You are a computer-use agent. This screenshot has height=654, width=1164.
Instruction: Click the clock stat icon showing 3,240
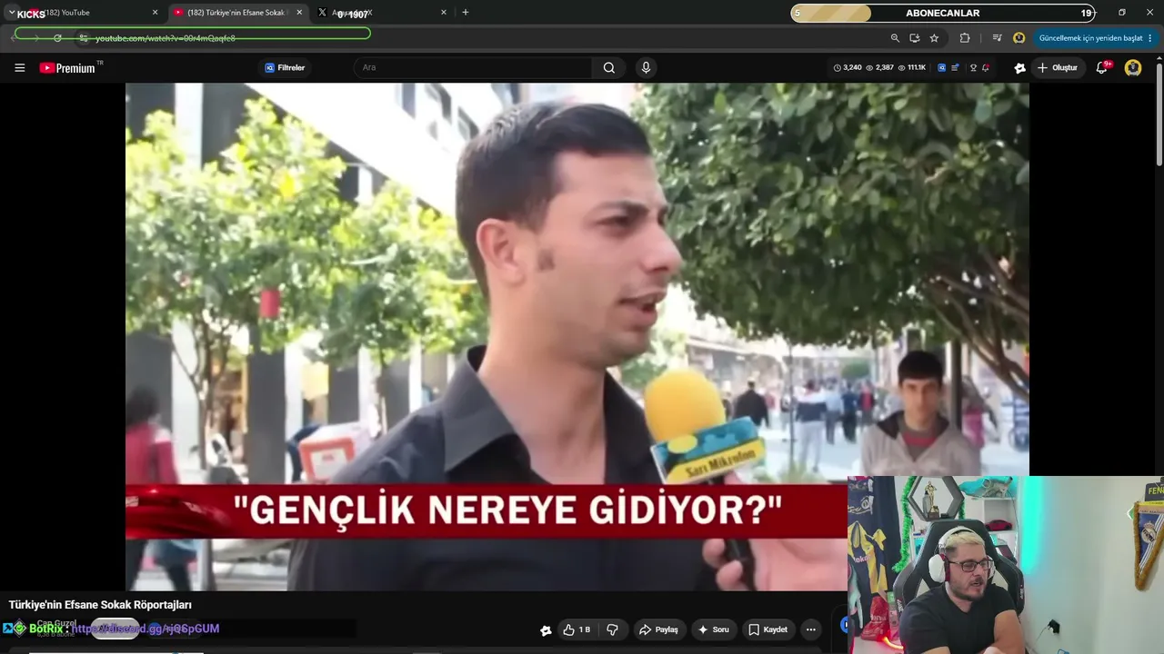tap(838, 68)
